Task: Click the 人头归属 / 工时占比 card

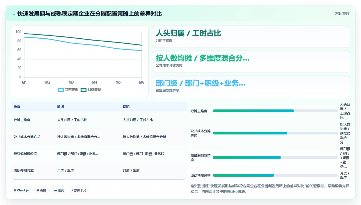Action: click(x=251, y=37)
